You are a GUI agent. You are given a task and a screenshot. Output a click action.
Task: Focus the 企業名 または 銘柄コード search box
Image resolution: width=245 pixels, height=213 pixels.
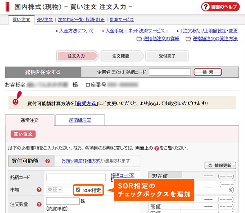point(169,72)
